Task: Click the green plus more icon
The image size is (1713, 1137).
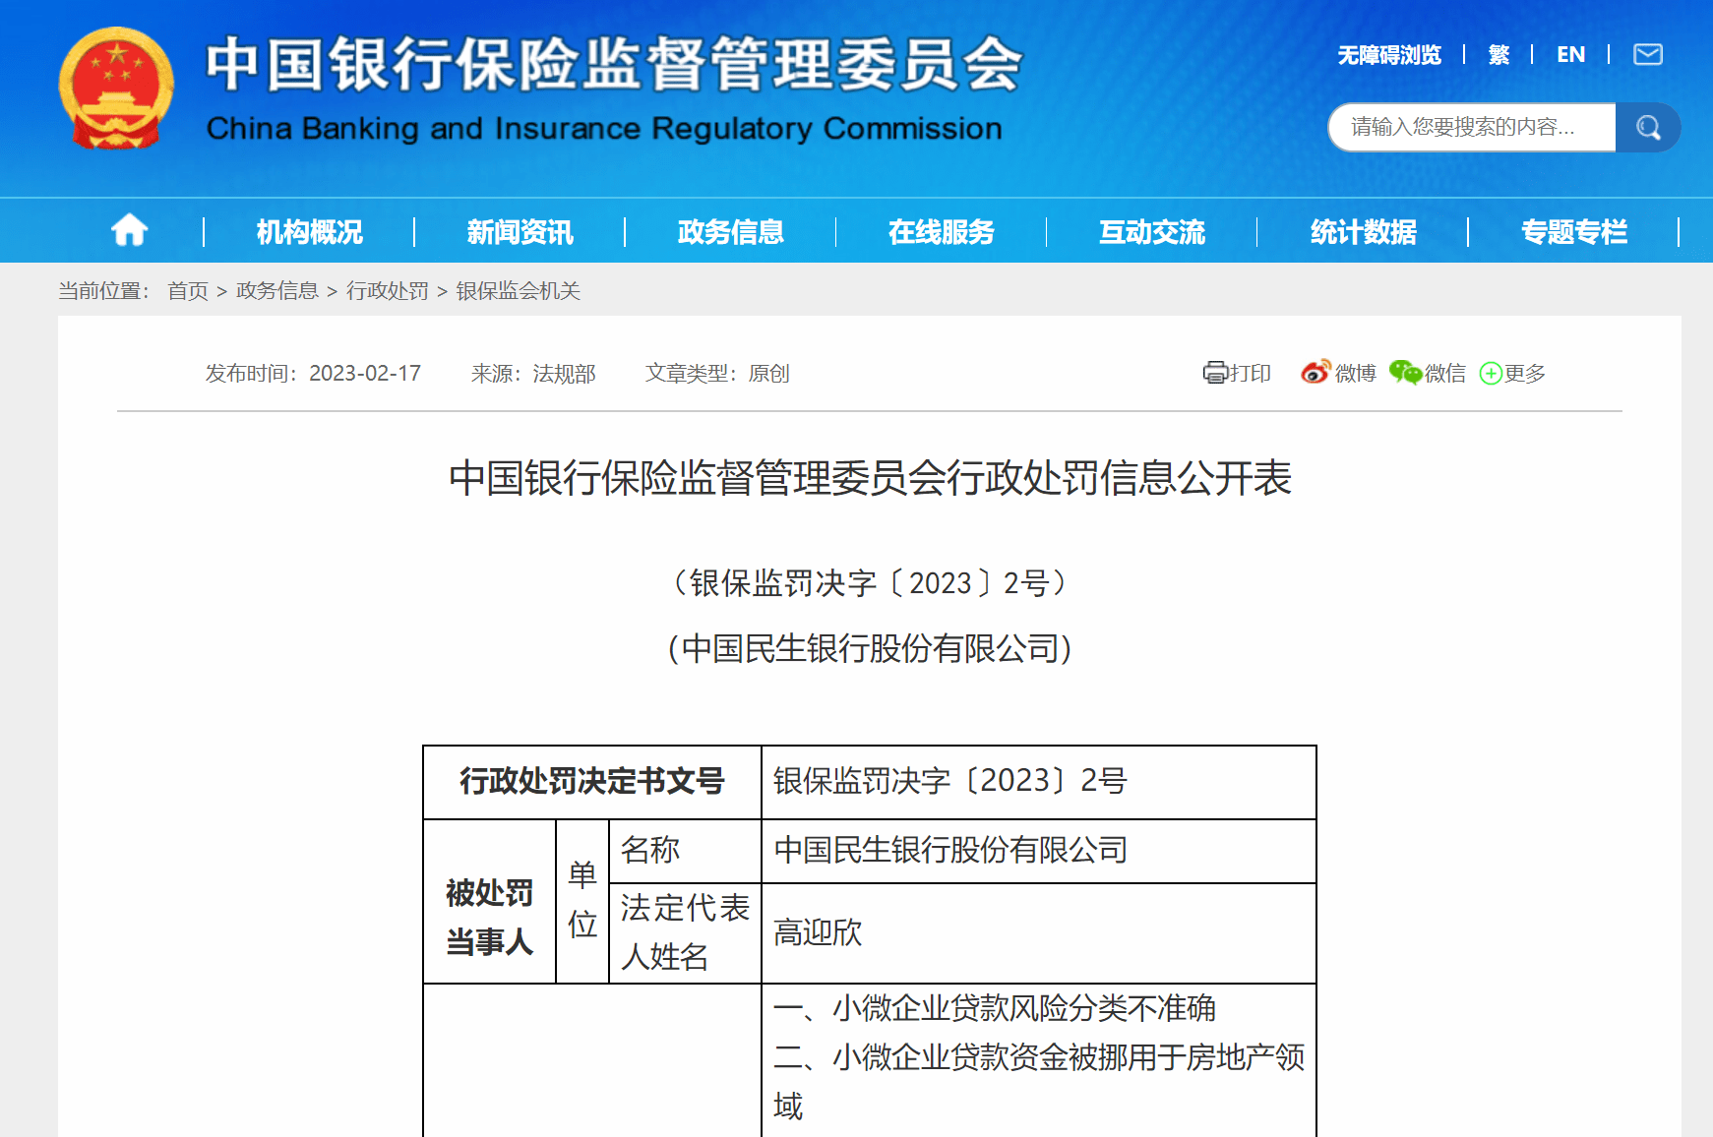Action: click(x=1491, y=374)
